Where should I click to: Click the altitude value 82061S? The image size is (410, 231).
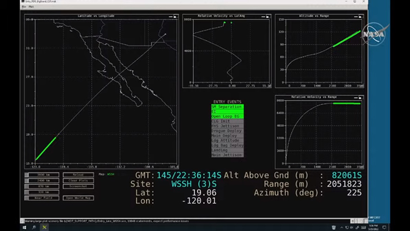347,175
